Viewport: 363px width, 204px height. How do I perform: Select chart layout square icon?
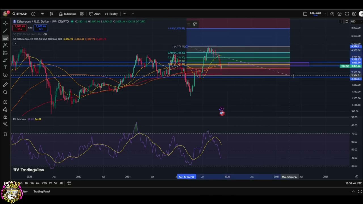pyautogui.click(x=305, y=14)
